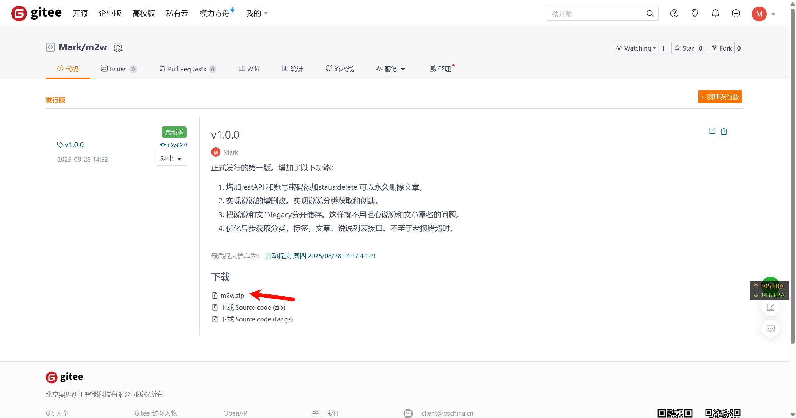Click the search magnifier icon

click(650, 13)
